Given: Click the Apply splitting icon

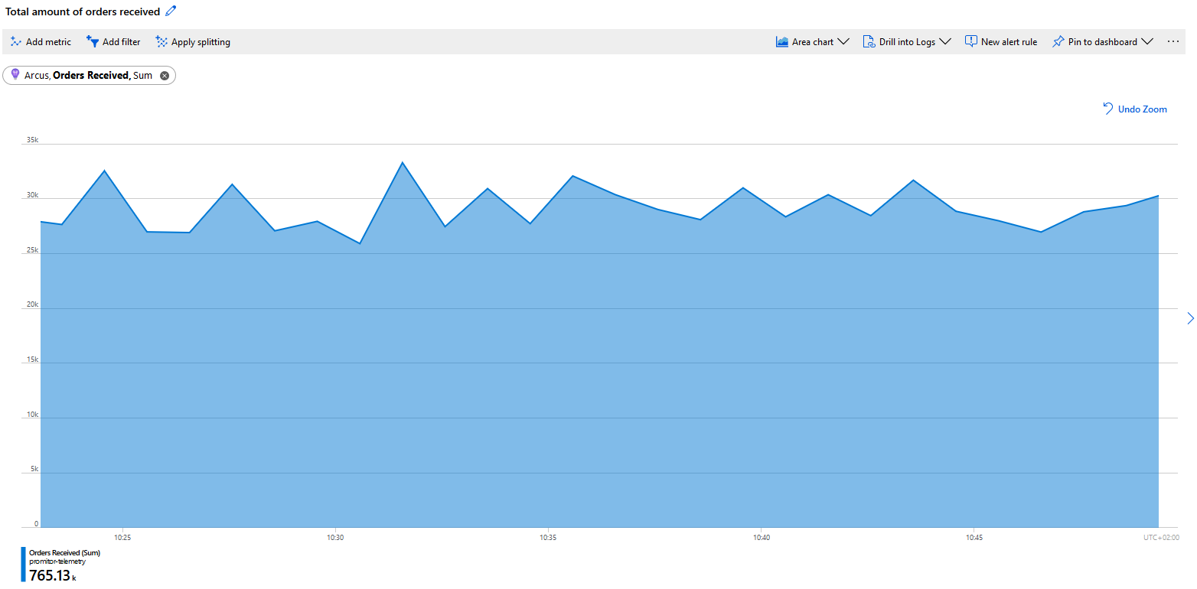Looking at the screenshot, I should (x=161, y=42).
